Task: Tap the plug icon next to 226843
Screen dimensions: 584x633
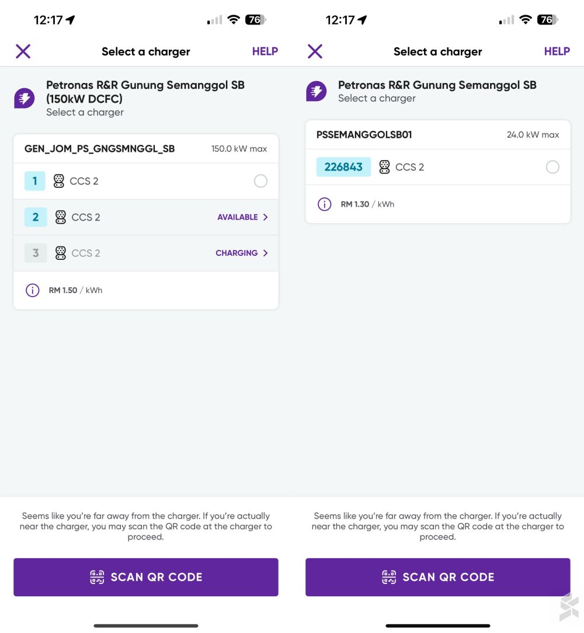Action: click(x=384, y=167)
